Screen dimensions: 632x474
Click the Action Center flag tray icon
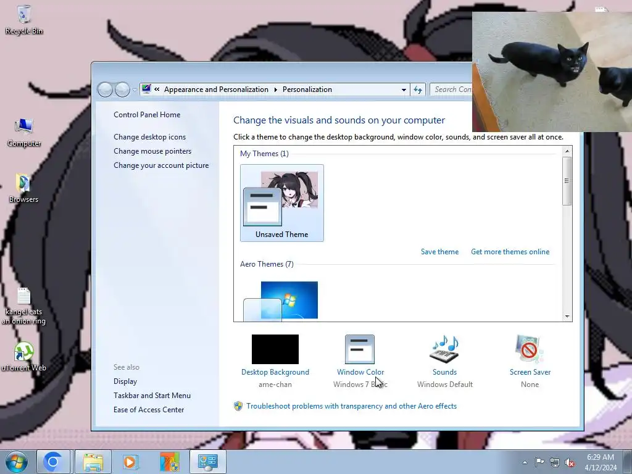539,462
